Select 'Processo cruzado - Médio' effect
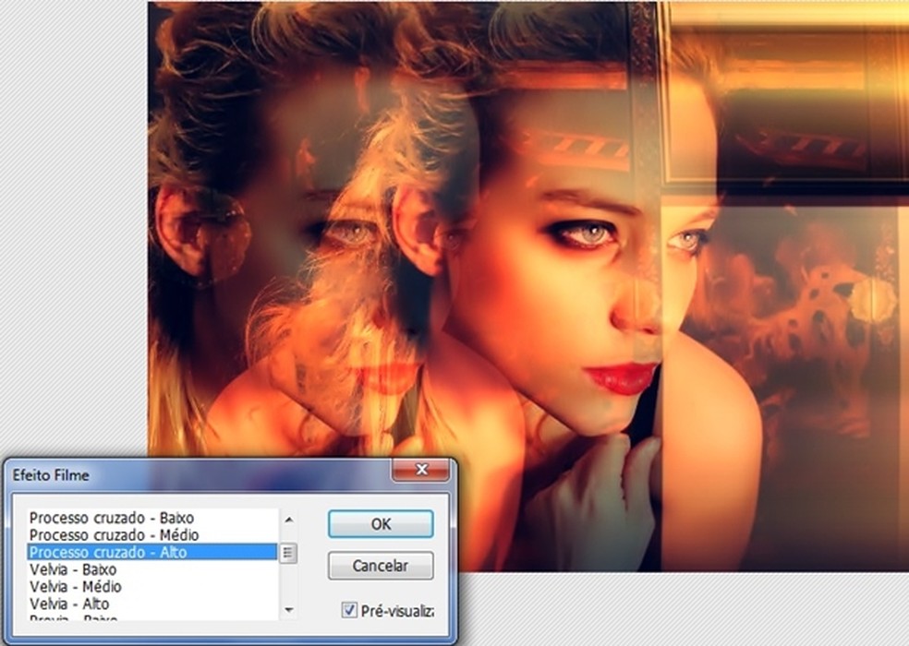Image resolution: width=909 pixels, height=646 pixels. (152, 534)
